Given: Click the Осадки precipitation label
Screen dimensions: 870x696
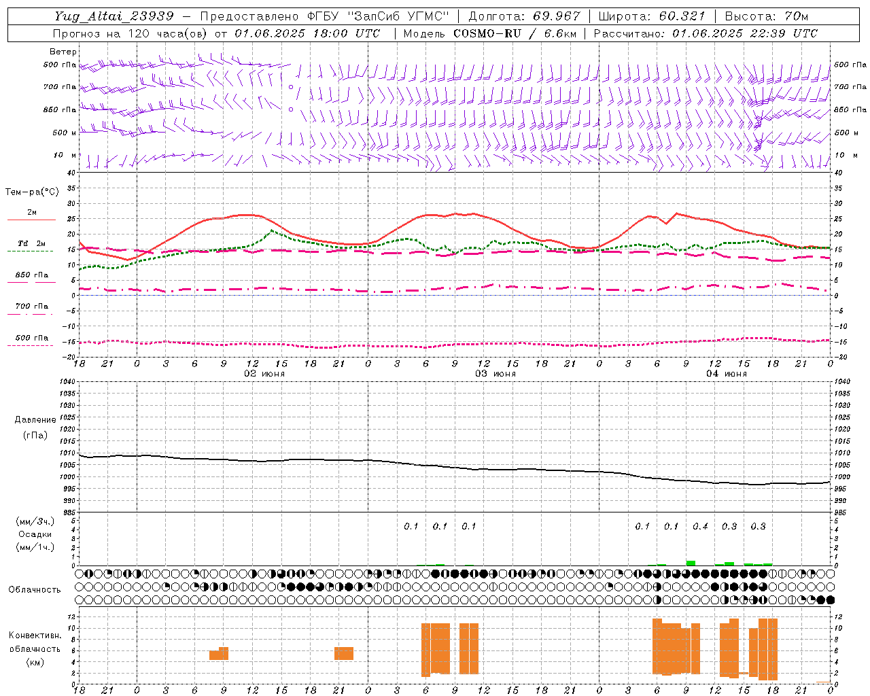Looking at the screenshot, I should [35, 534].
